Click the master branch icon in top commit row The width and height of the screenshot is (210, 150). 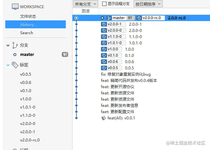(109, 18)
